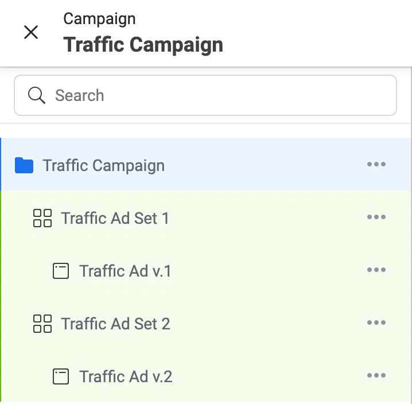
Task: Select the Traffic Ad v.2 item
Action: (x=126, y=376)
